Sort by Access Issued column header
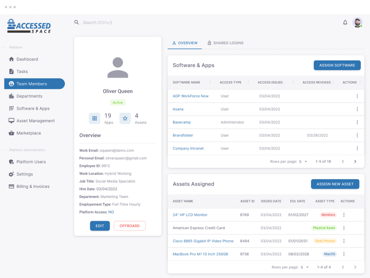This screenshot has width=370, height=278. click(x=270, y=83)
